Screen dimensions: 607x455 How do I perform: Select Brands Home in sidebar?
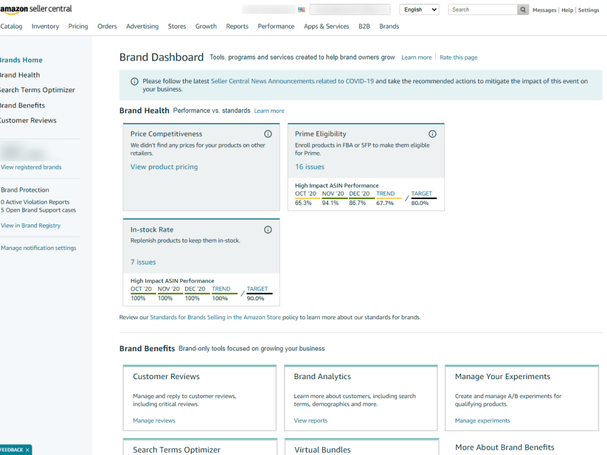coord(21,60)
